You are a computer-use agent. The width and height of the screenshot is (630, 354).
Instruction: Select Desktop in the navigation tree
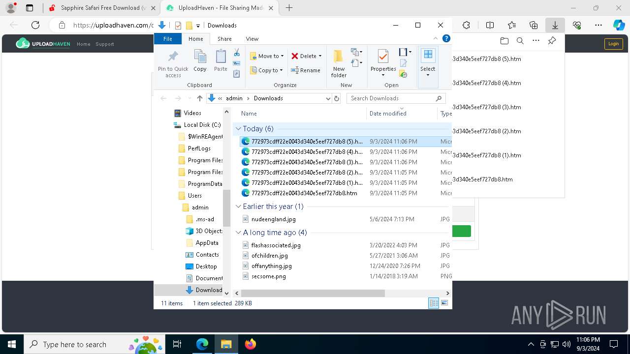point(206,266)
